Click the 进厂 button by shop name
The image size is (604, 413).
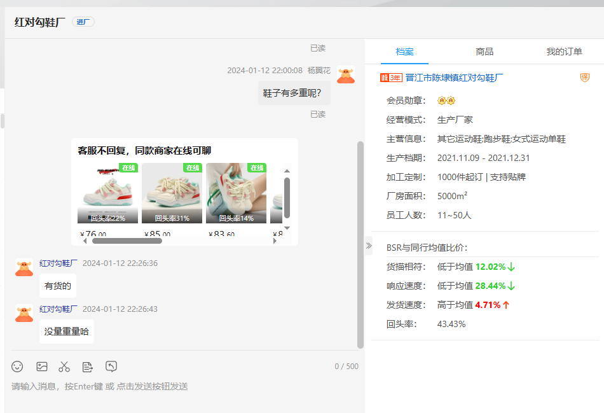[x=83, y=22]
